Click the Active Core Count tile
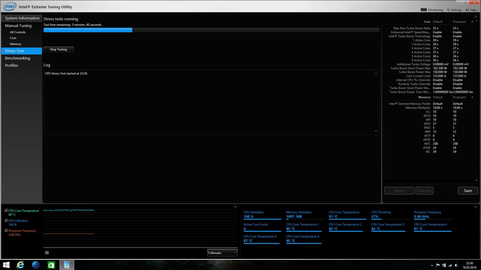Screen dimensions: 481x270 (x=262, y=227)
